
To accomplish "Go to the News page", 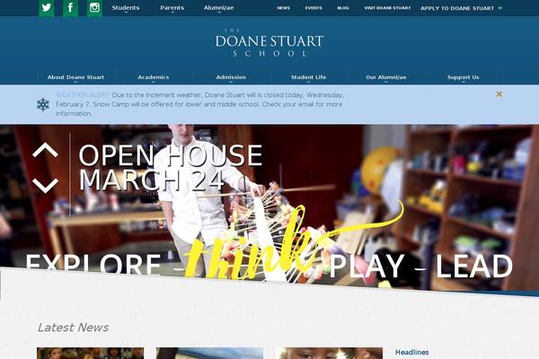I will (284, 8).
